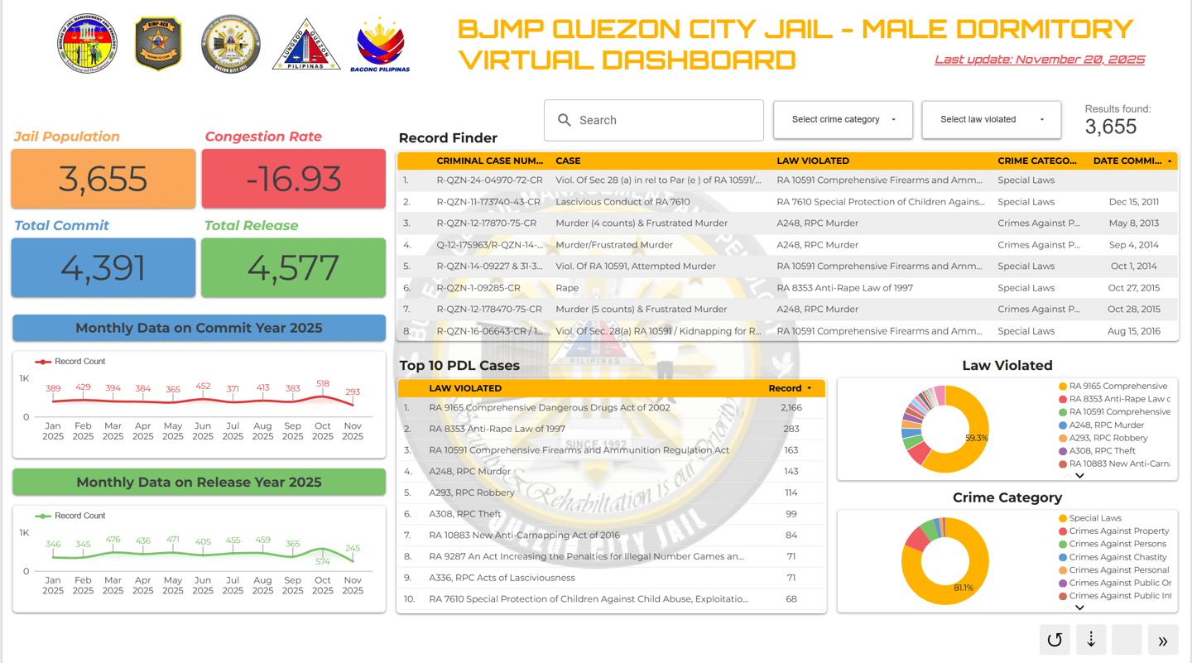The width and height of the screenshot is (1192, 663).
Task: Click the 'Results found: 3,655' counter
Action: coord(1117,120)
